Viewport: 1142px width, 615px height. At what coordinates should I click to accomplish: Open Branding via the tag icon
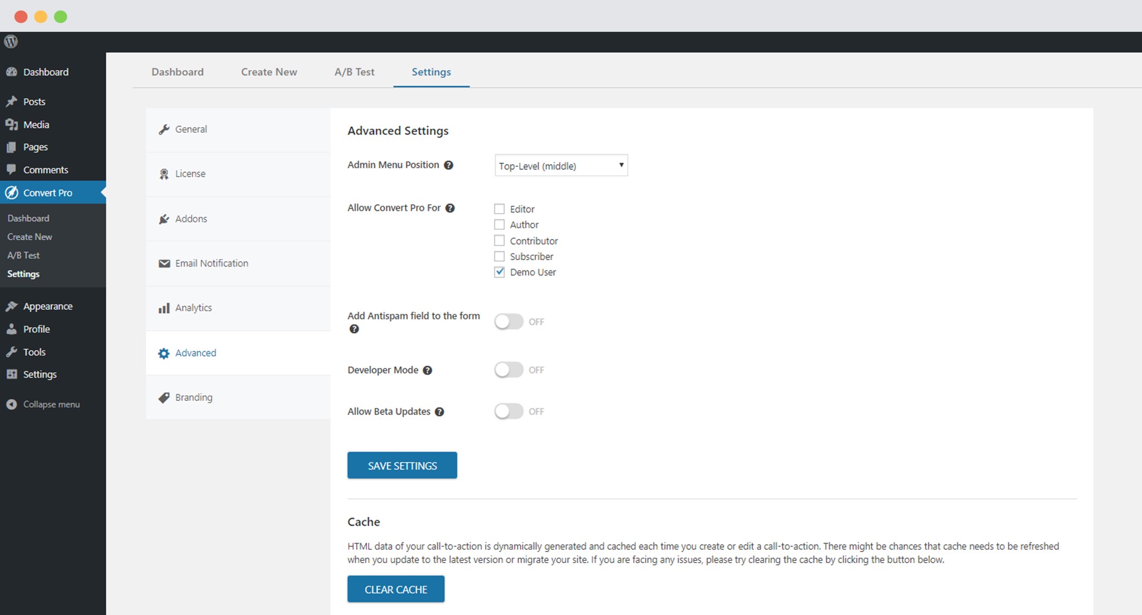(x=164, y=397)
